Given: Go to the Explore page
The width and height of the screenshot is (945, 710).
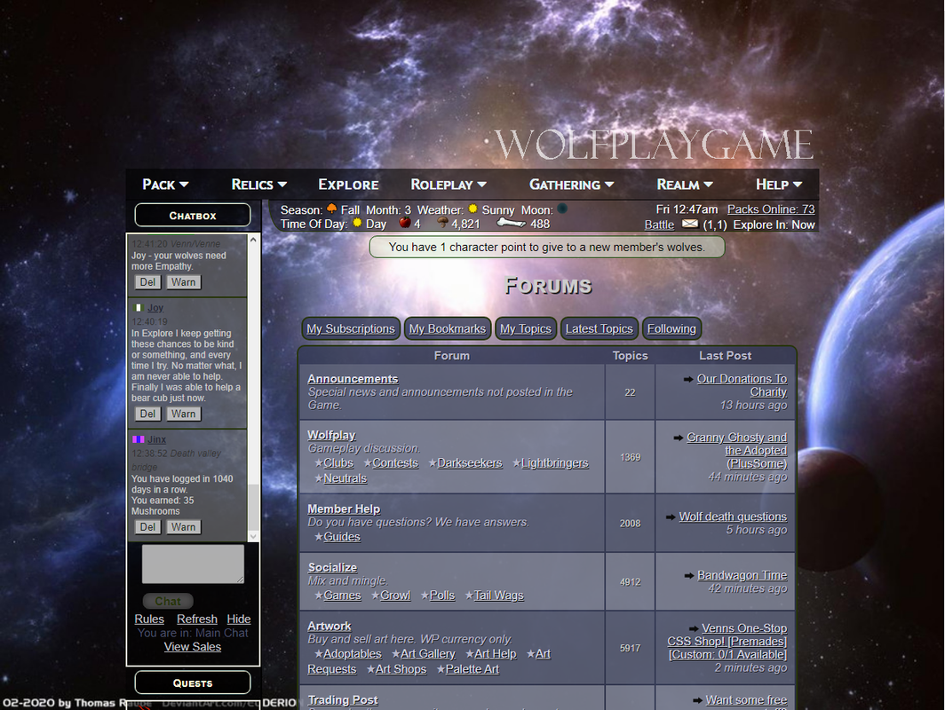Looking at the screenshot, I should pos(348,185).
